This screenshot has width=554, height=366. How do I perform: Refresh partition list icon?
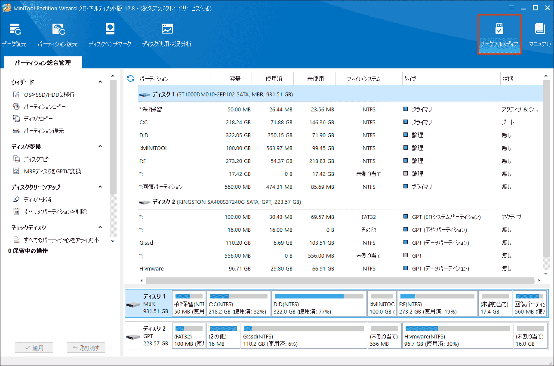click(x=131, y=79)
